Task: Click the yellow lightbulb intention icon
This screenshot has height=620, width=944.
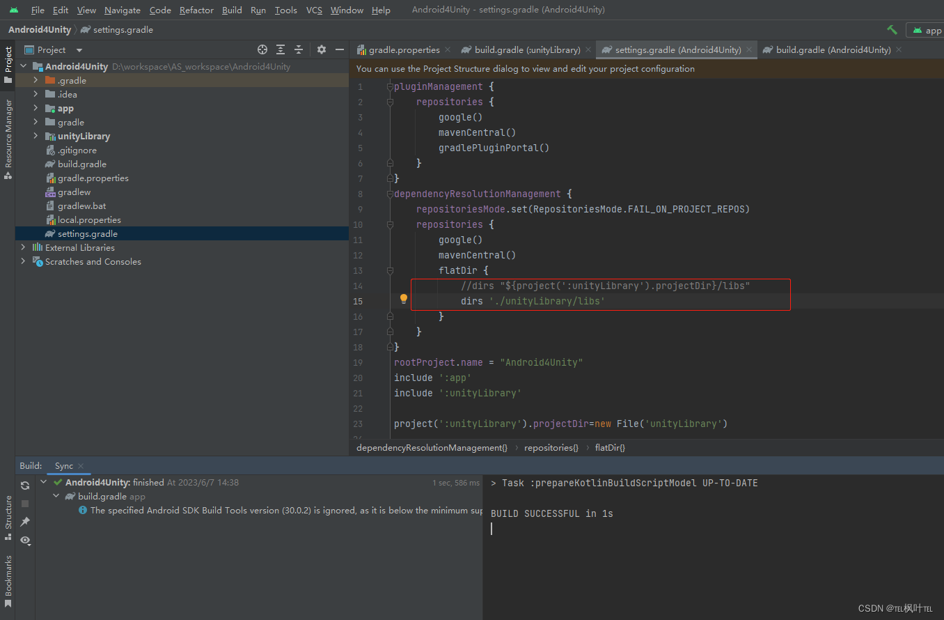Action: coord(403,299)
